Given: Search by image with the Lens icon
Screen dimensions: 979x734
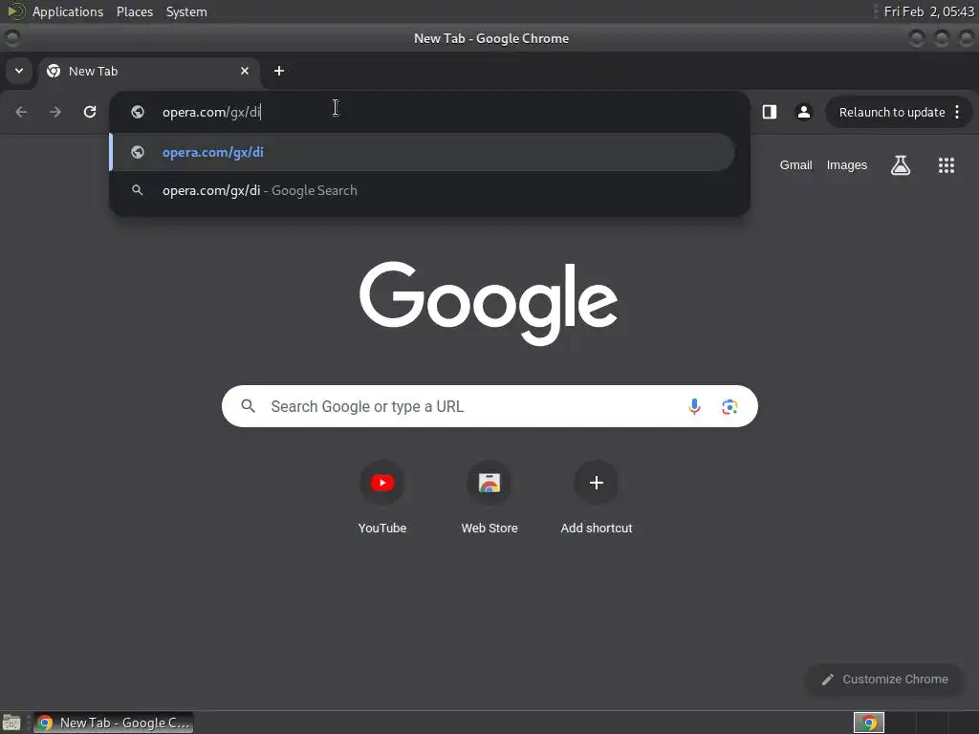Looking at the screenshot, I should click(729, 406).
